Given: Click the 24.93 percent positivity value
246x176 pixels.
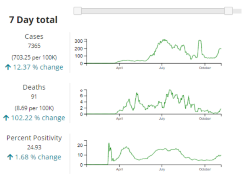Looking at the screenshot, I should pos(34,147).
